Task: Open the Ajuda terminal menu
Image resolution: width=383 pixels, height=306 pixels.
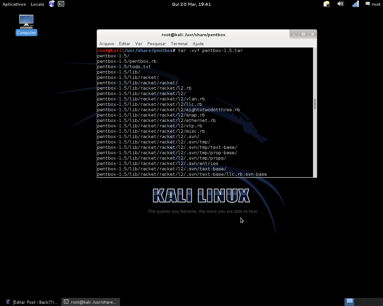Action: [x=198, y=44]
